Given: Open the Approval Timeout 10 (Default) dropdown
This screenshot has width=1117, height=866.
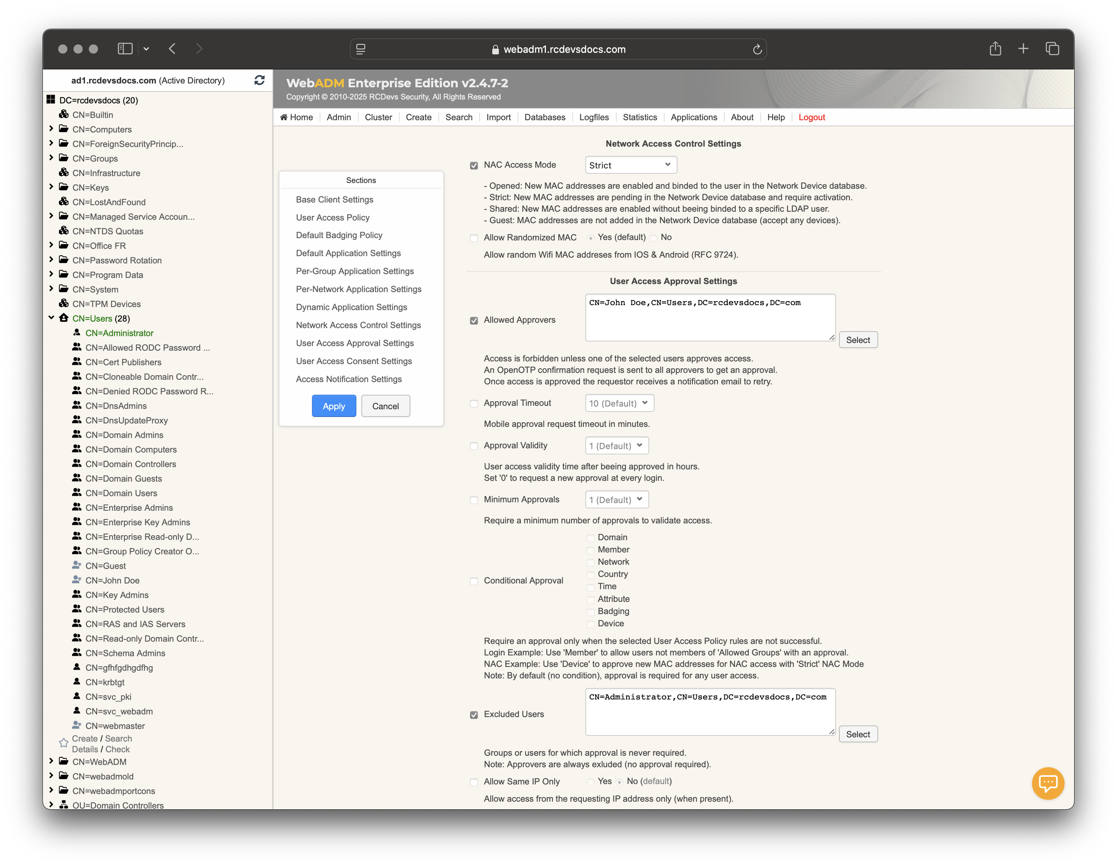Looking at the screenshot, I should point(619,403).
